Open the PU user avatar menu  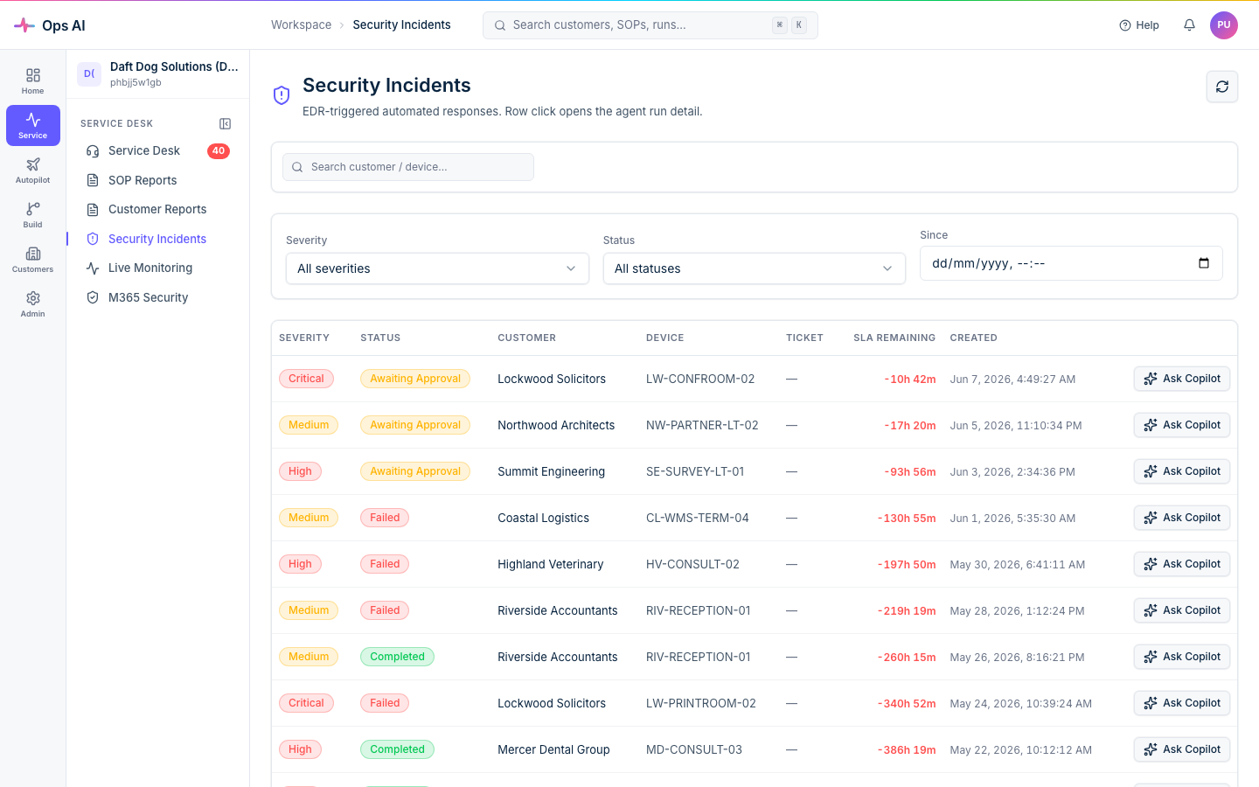pyautogui.click(x=1224, y=25)
